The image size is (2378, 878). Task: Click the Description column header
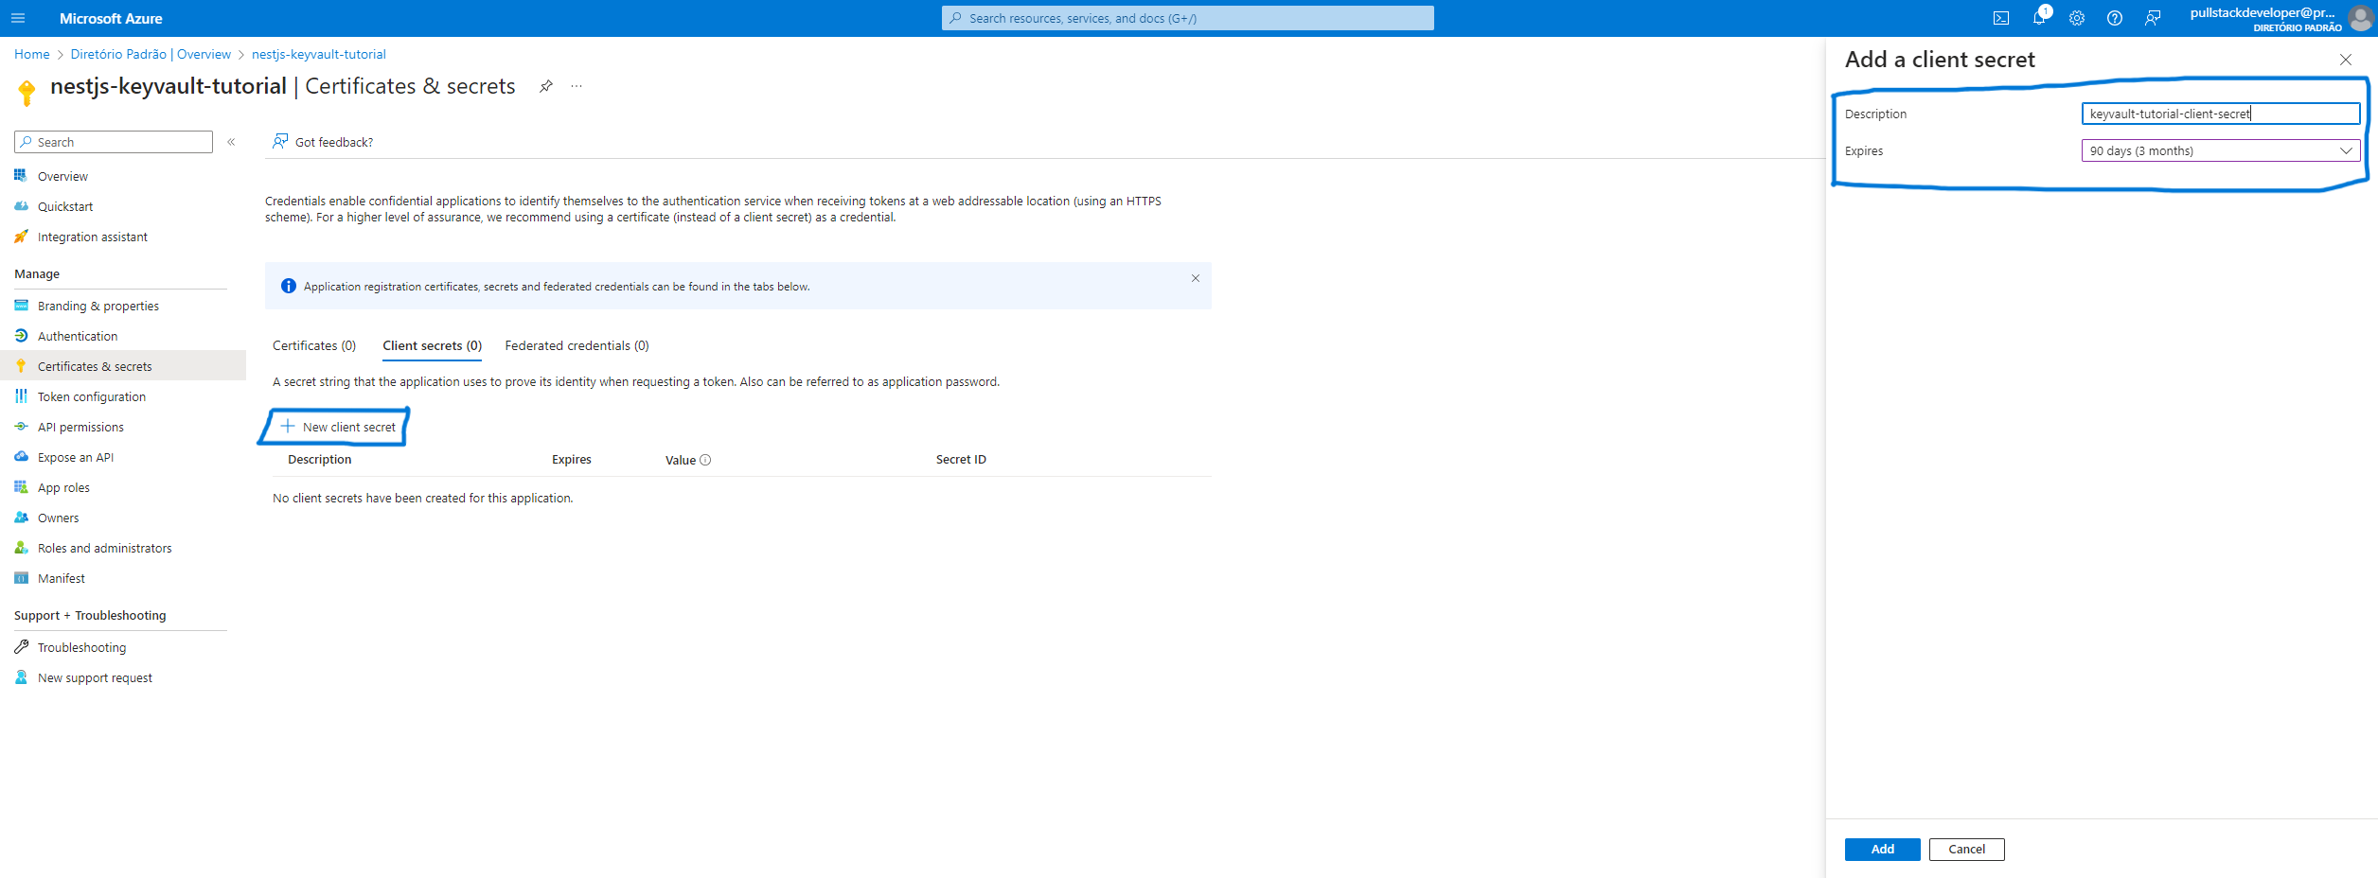tap(320, 460)
